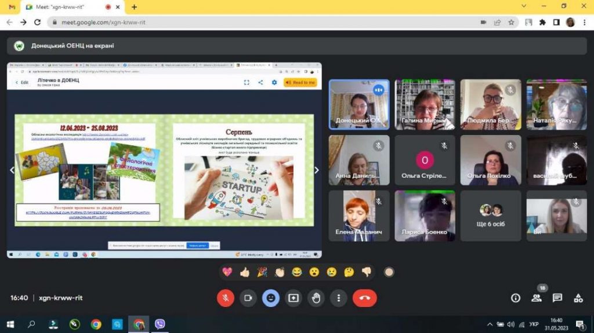This screenshot has height=333, width=594.
Task: Raise your hand in the meeting
Action: click(x=316, y=298)
